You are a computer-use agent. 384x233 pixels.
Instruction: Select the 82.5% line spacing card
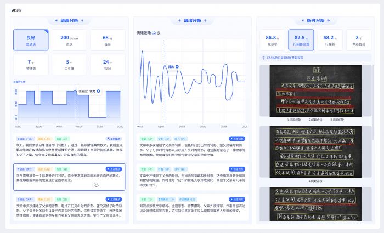point(301,40)
